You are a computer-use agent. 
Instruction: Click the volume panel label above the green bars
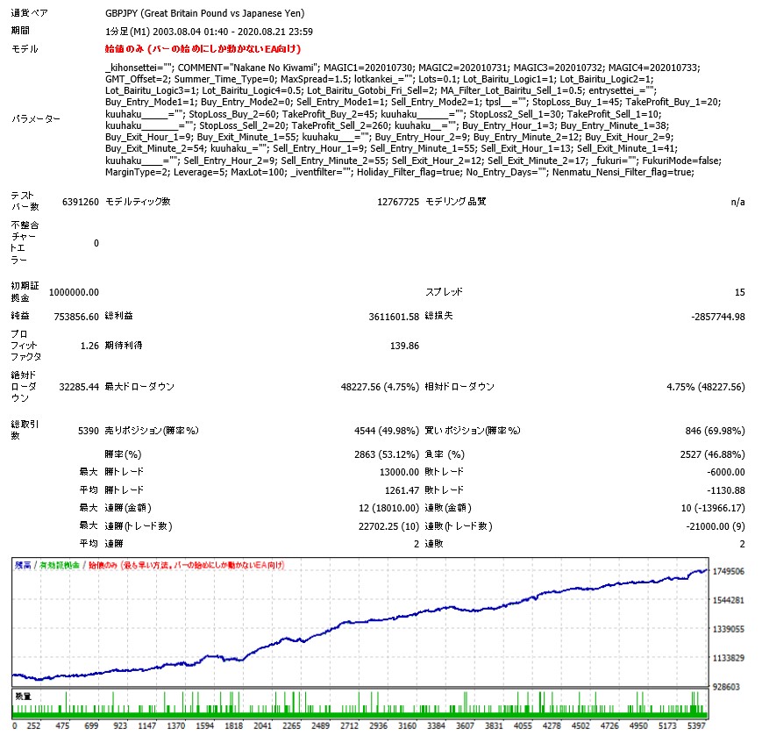click(x=23, y=697)
